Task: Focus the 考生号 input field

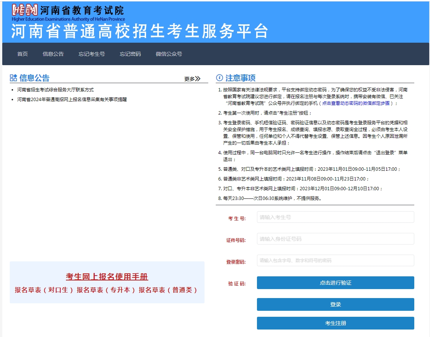Action: pyautogui.click(x=335, y=217)
